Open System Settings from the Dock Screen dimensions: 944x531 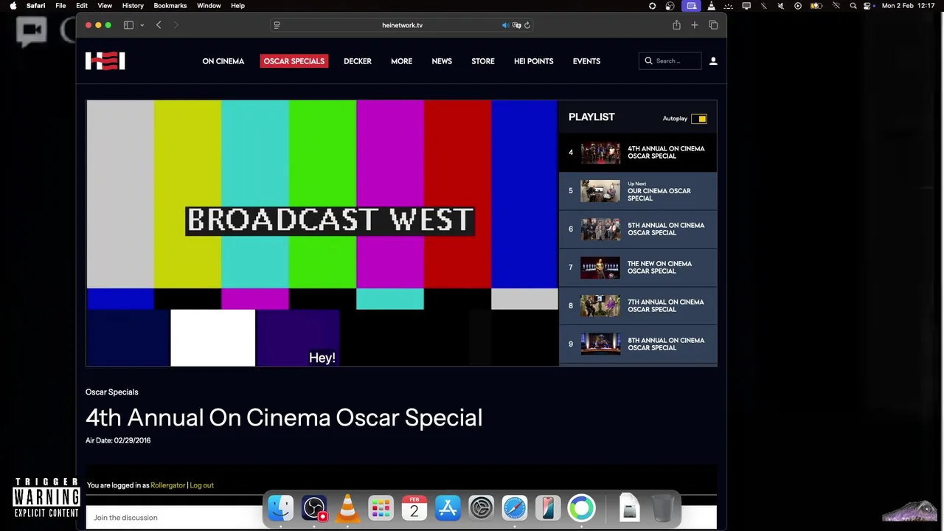point(481,508)
